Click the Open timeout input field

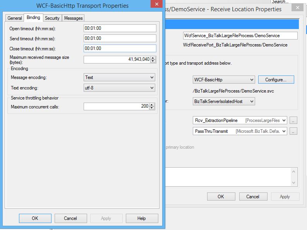coord(120,28)
